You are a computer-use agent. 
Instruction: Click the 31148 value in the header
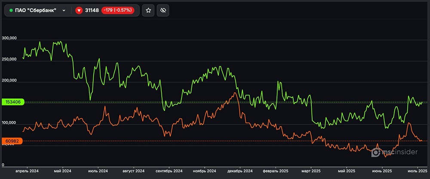pos(92,10)
